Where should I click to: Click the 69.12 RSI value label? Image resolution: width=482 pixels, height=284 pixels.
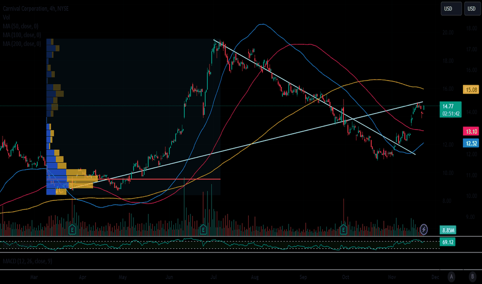tap(447, 242)
